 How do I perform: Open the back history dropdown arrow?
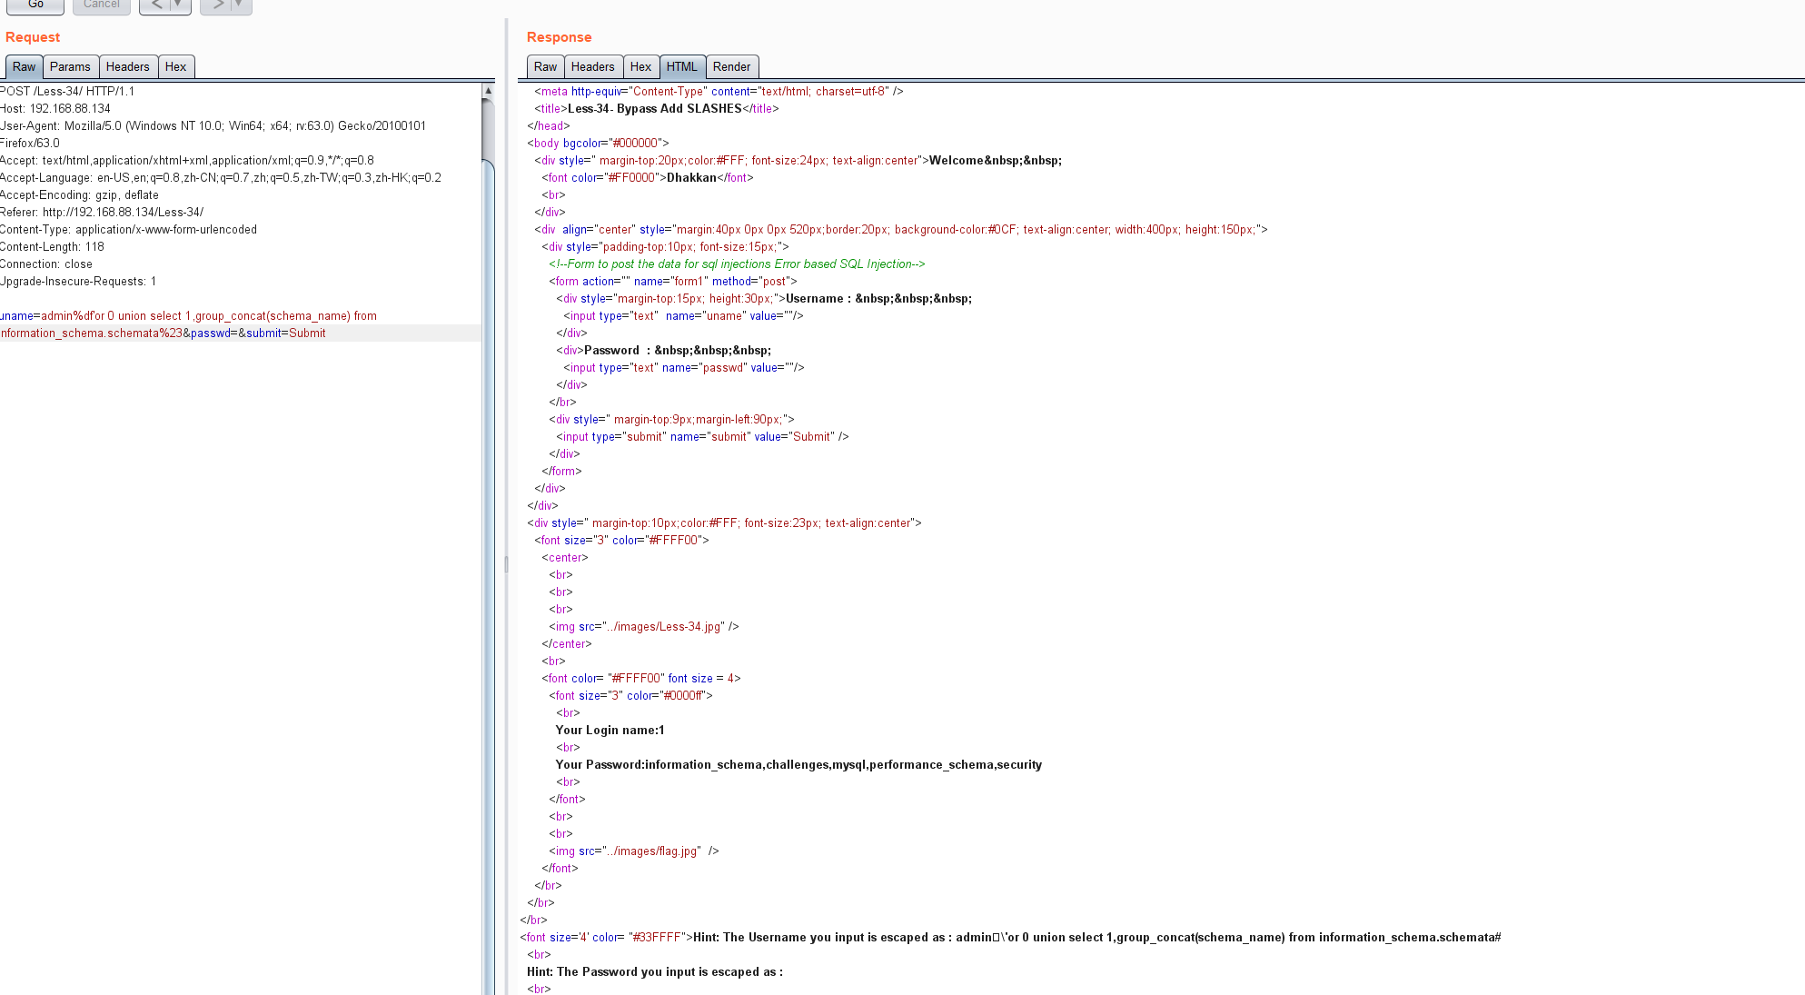point(178,5)
